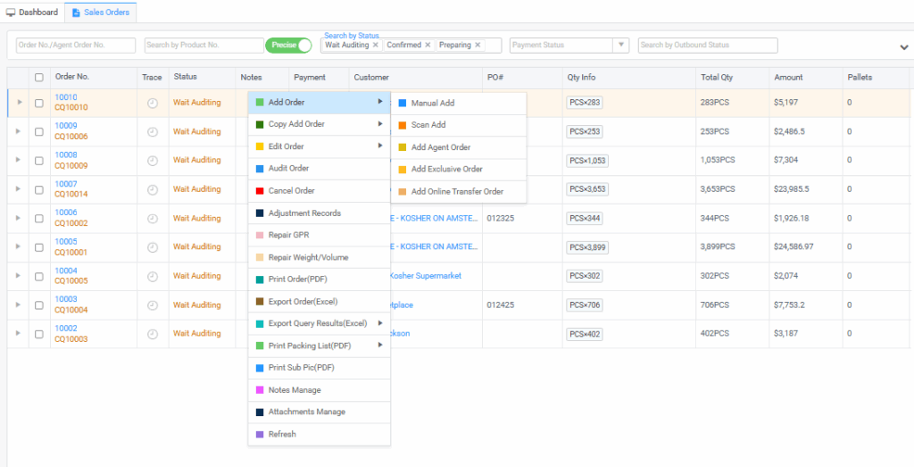Open order number 10007 link

click(66, 184)
